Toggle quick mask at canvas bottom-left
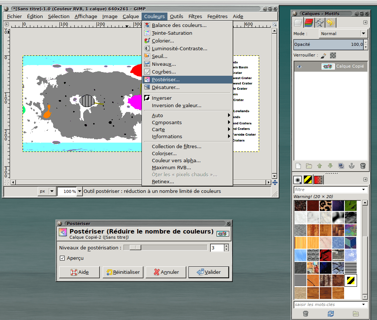 (x=7, y=183)
